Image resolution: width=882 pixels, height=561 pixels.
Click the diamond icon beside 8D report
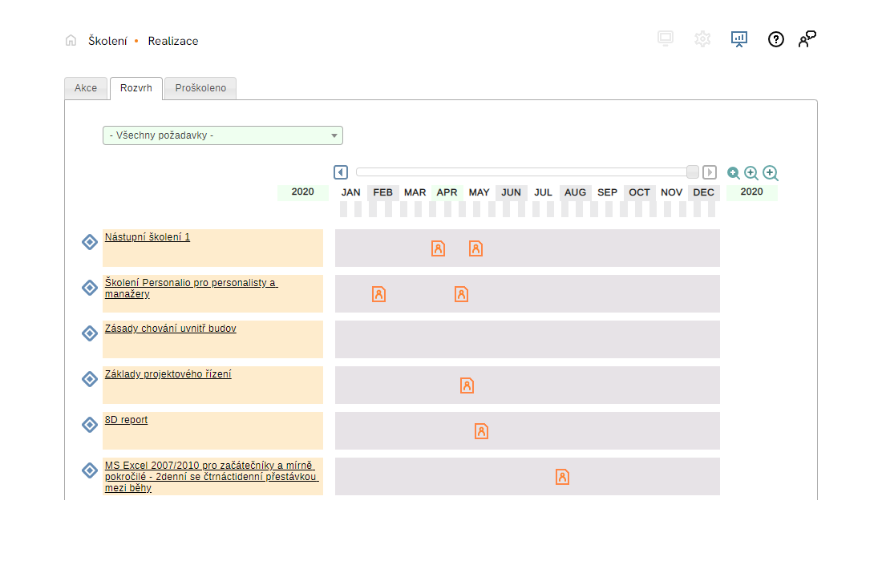click(90, 424)
